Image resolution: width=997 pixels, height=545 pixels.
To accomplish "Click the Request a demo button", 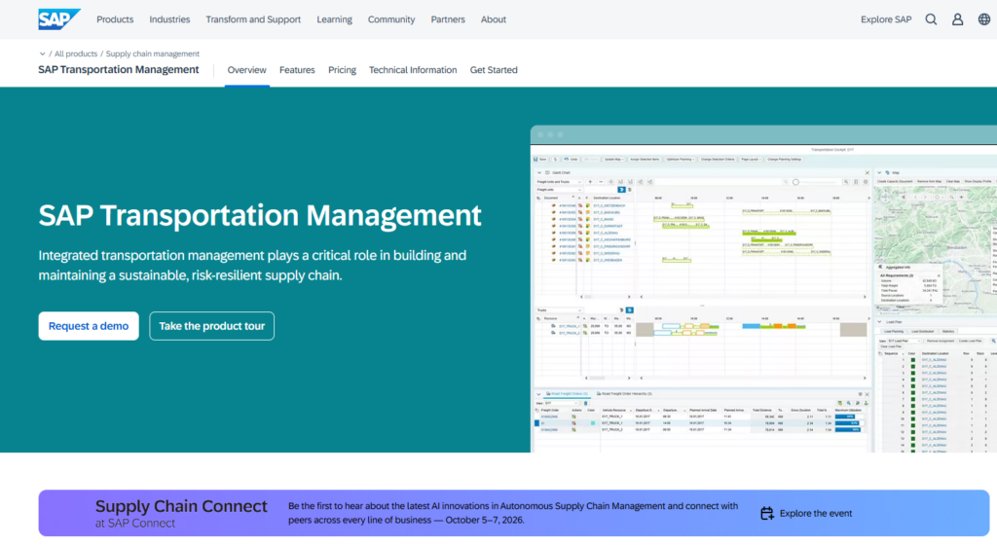I will [x=89, y=326].
